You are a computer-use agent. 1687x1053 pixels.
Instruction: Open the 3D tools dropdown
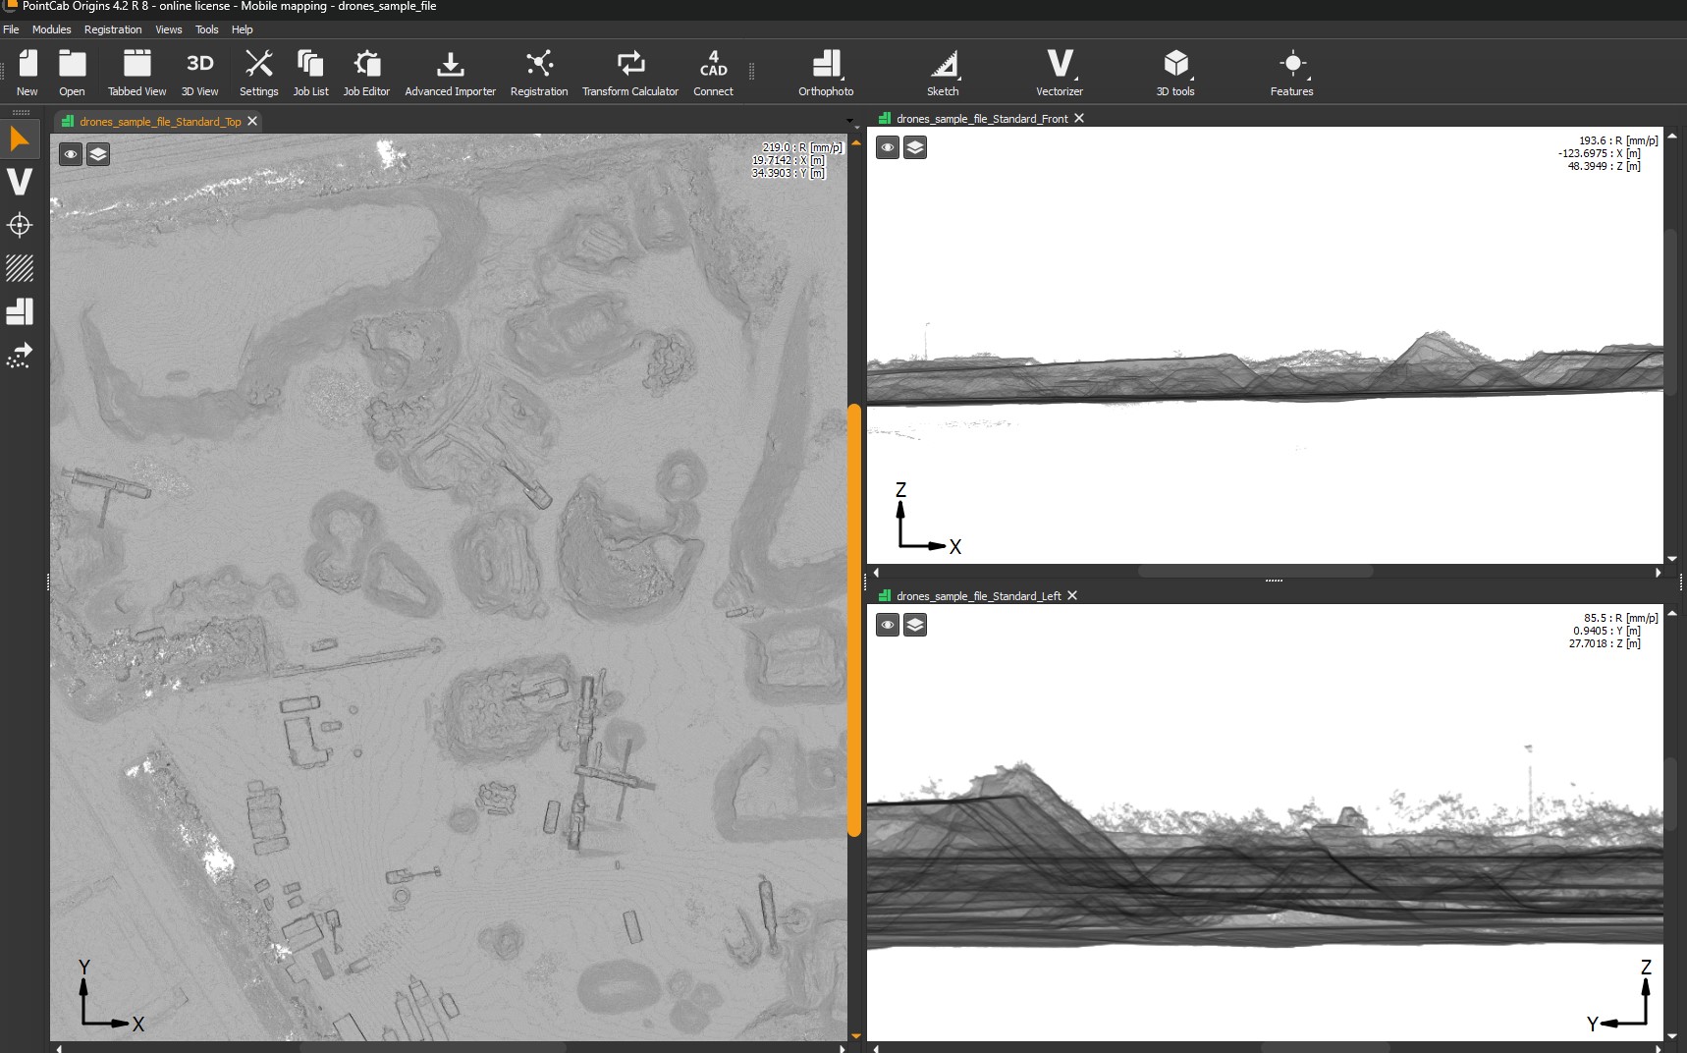pyautogui.click(x=1175, y=74)
